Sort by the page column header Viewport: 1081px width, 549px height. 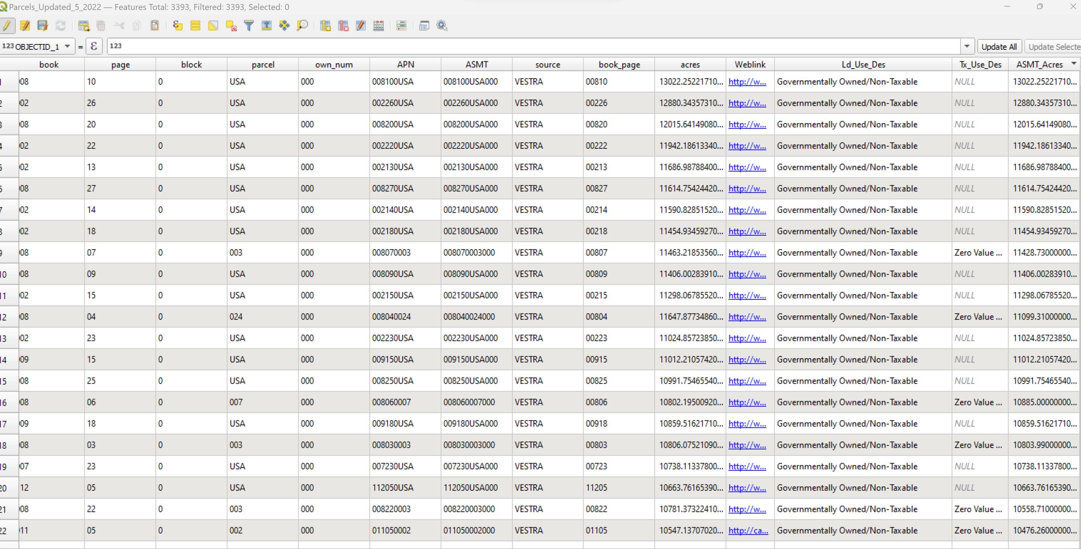(120, 65)
